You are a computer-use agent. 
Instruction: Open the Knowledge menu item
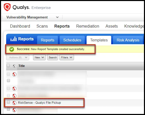[134, 26]
